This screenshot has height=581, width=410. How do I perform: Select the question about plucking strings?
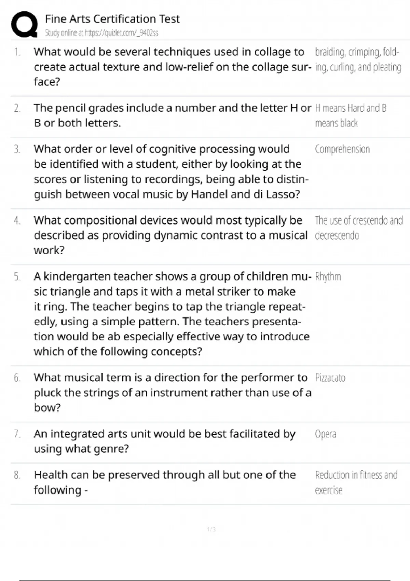pyautogui.click(x=172, y=392)
